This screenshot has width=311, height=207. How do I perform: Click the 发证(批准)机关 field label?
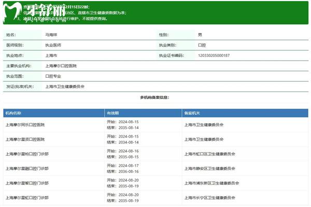pyautogui.click(x=20, y=86)
